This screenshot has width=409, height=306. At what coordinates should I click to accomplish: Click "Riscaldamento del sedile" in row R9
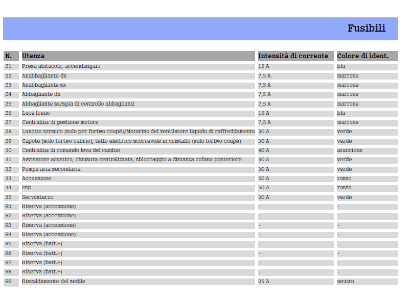click(x=54, y=282)
